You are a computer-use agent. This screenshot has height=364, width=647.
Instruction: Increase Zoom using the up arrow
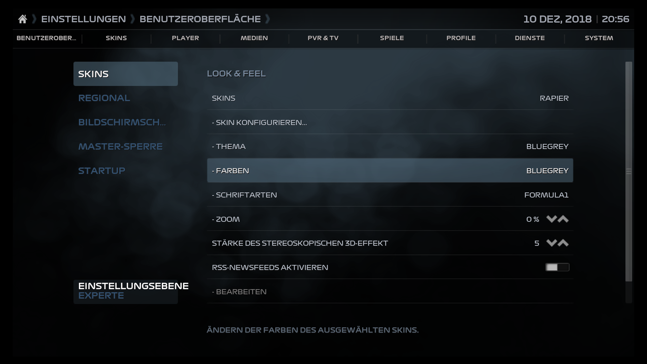[x=563, y=219]
